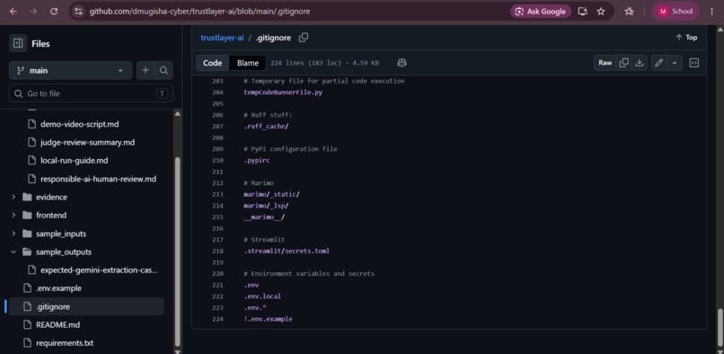The image size is (724, 354).
Task: Click the file tree vertical scrollbar
Action: click(178, 251)
